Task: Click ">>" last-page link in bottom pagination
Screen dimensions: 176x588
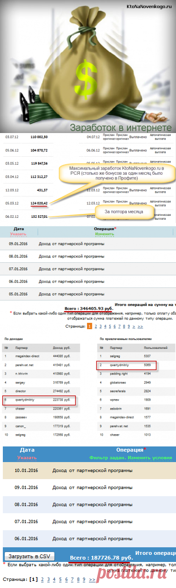Action: click(x=92, y=579)
